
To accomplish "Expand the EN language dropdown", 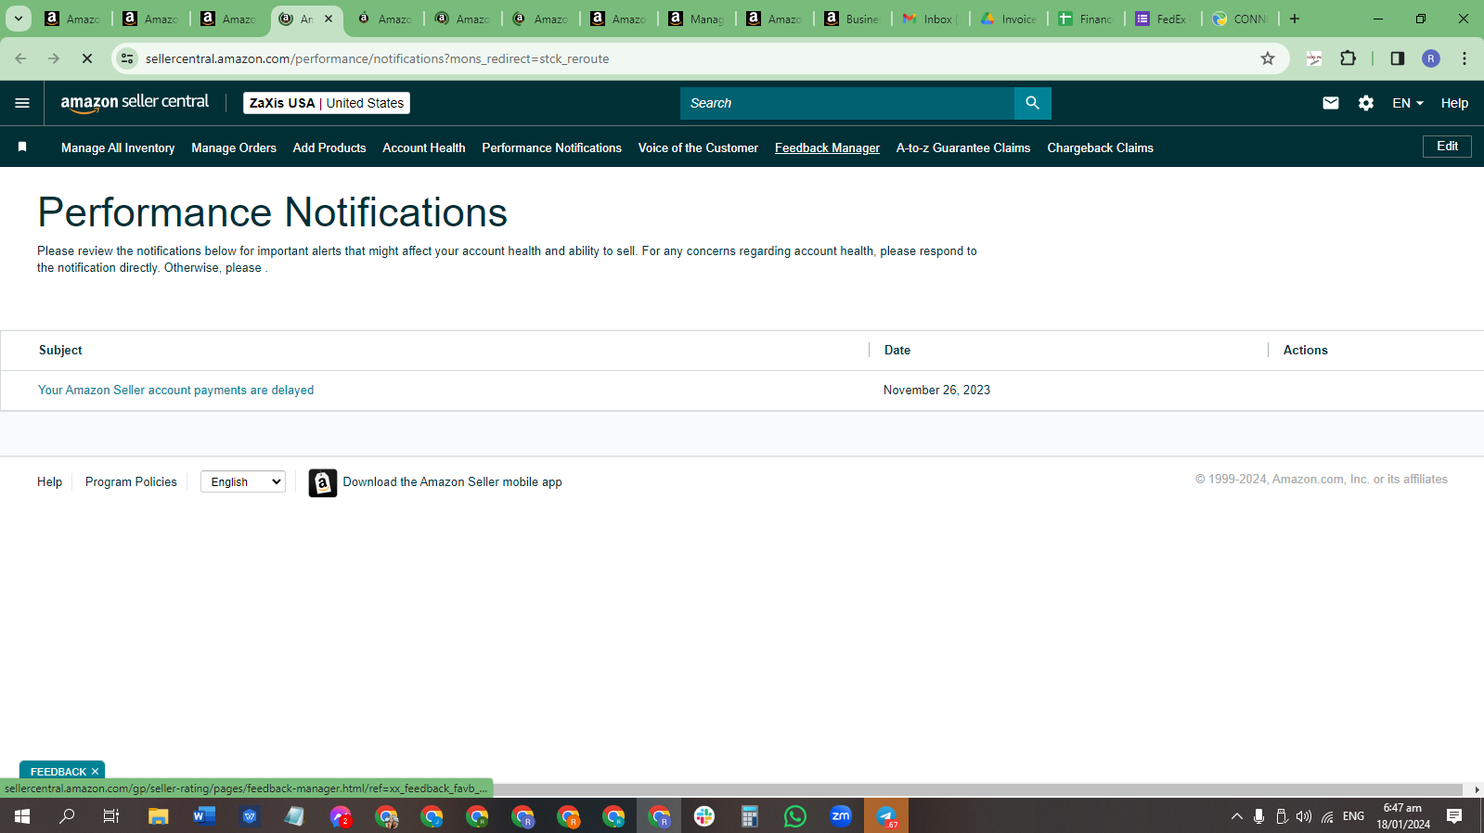I will [x=1408, y=103].
